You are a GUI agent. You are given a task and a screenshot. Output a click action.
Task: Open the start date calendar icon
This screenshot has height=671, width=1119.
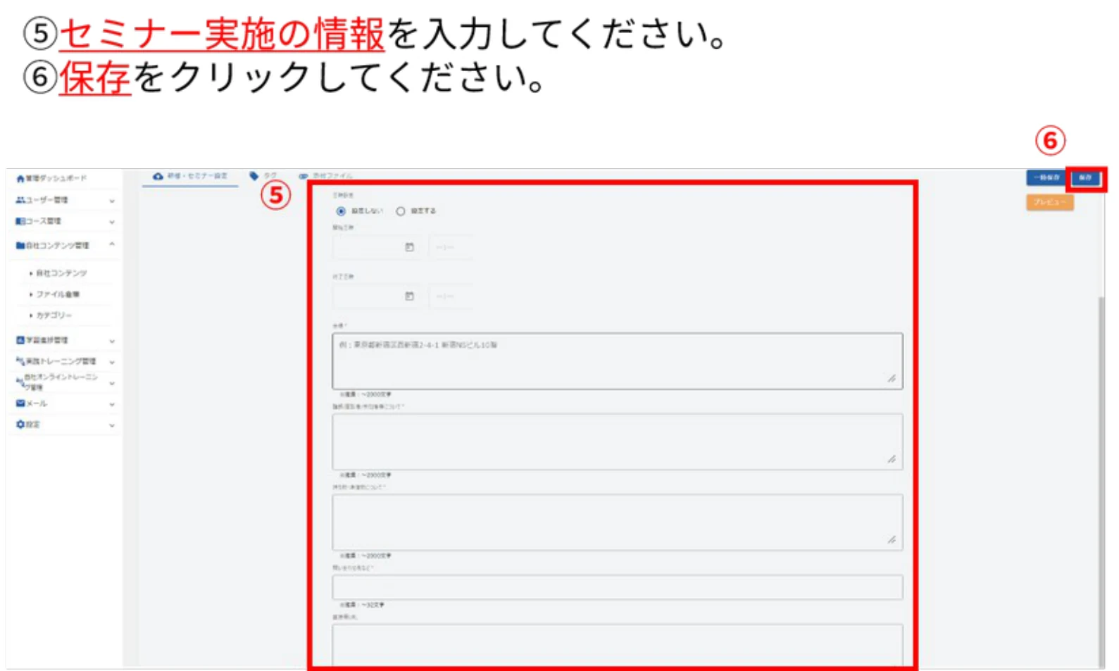[x=409, y=247]
